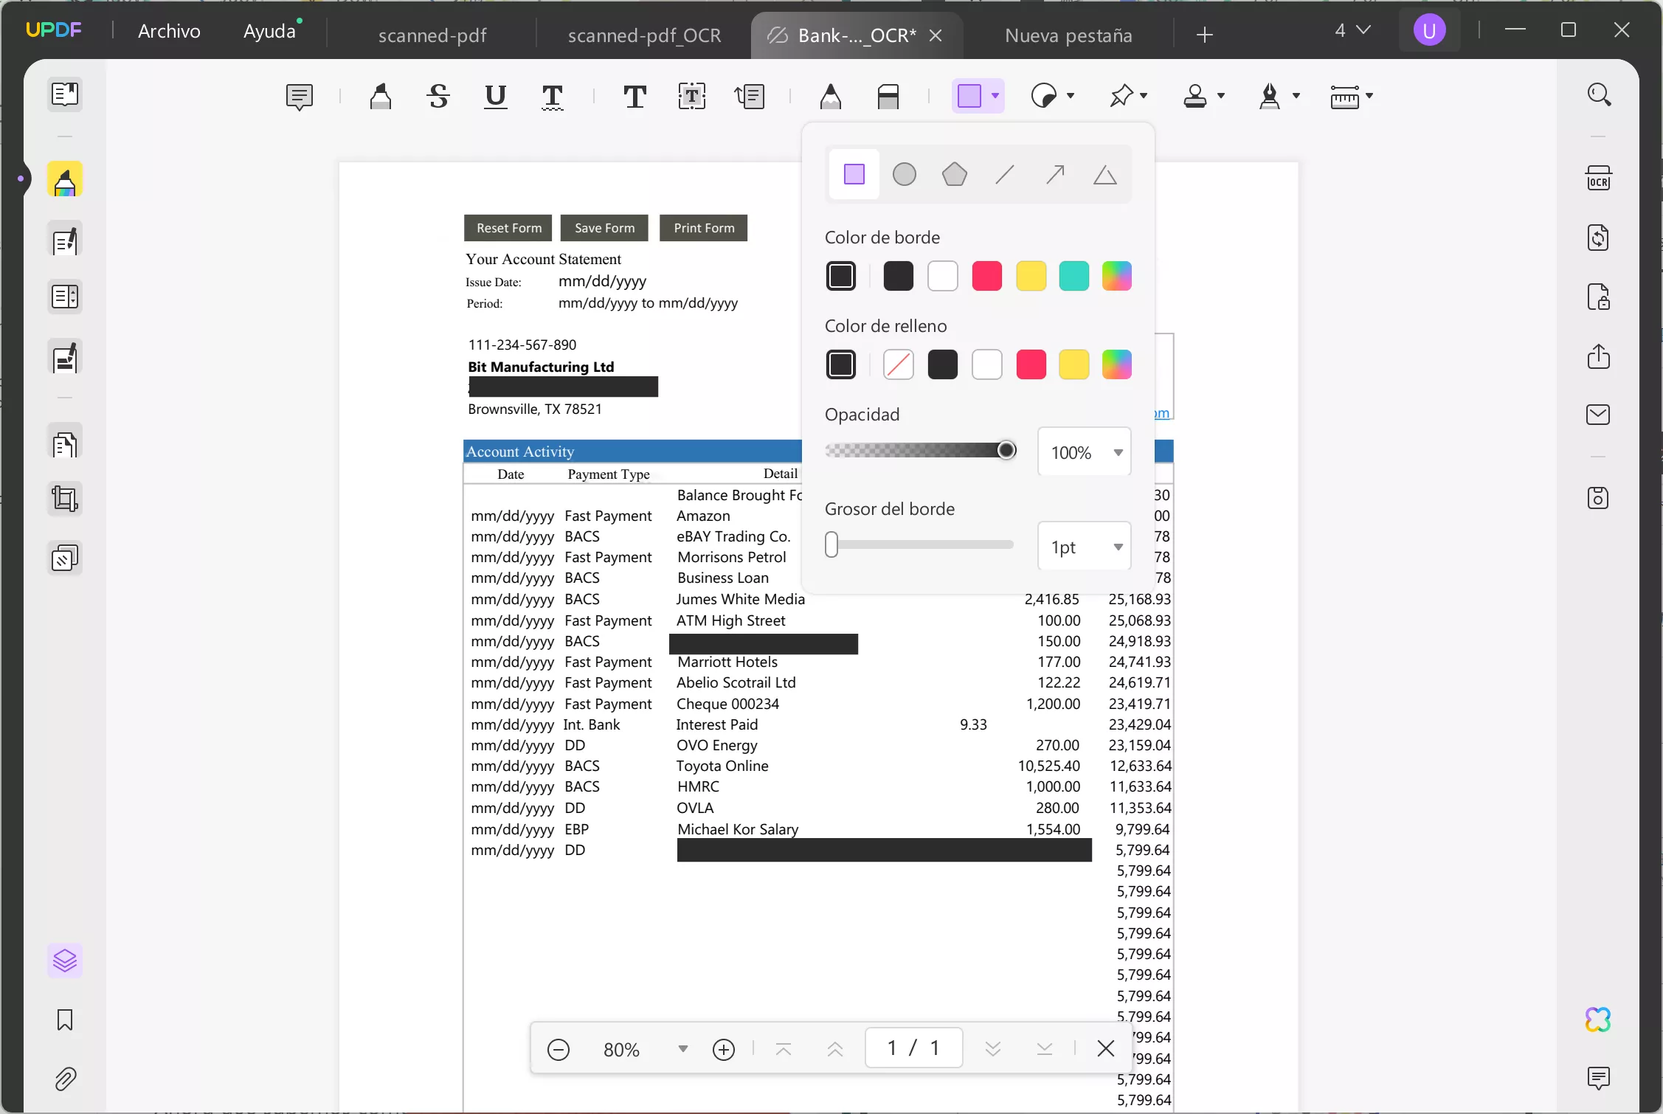Switch to the scanned-pdf_OCR tab
1663x1114 pixels.
644,35
